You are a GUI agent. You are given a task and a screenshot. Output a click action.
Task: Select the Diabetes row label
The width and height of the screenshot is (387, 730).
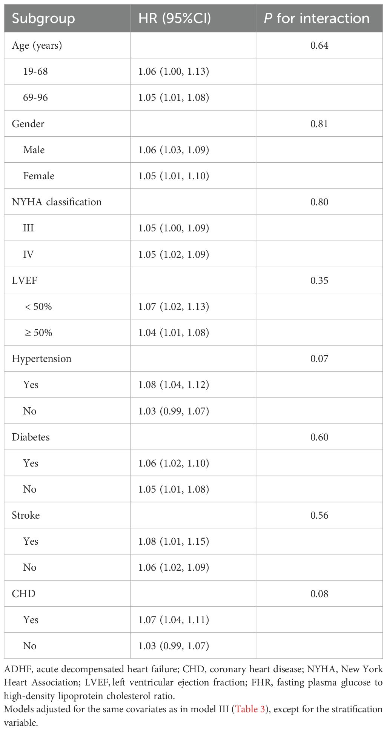[x=31, y=437]
